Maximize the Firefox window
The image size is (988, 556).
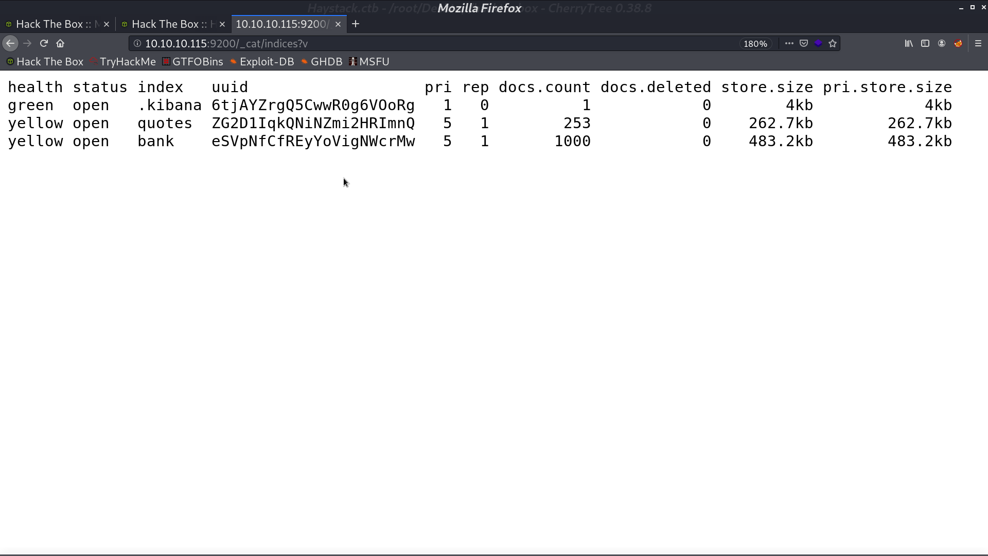(972, 8)
